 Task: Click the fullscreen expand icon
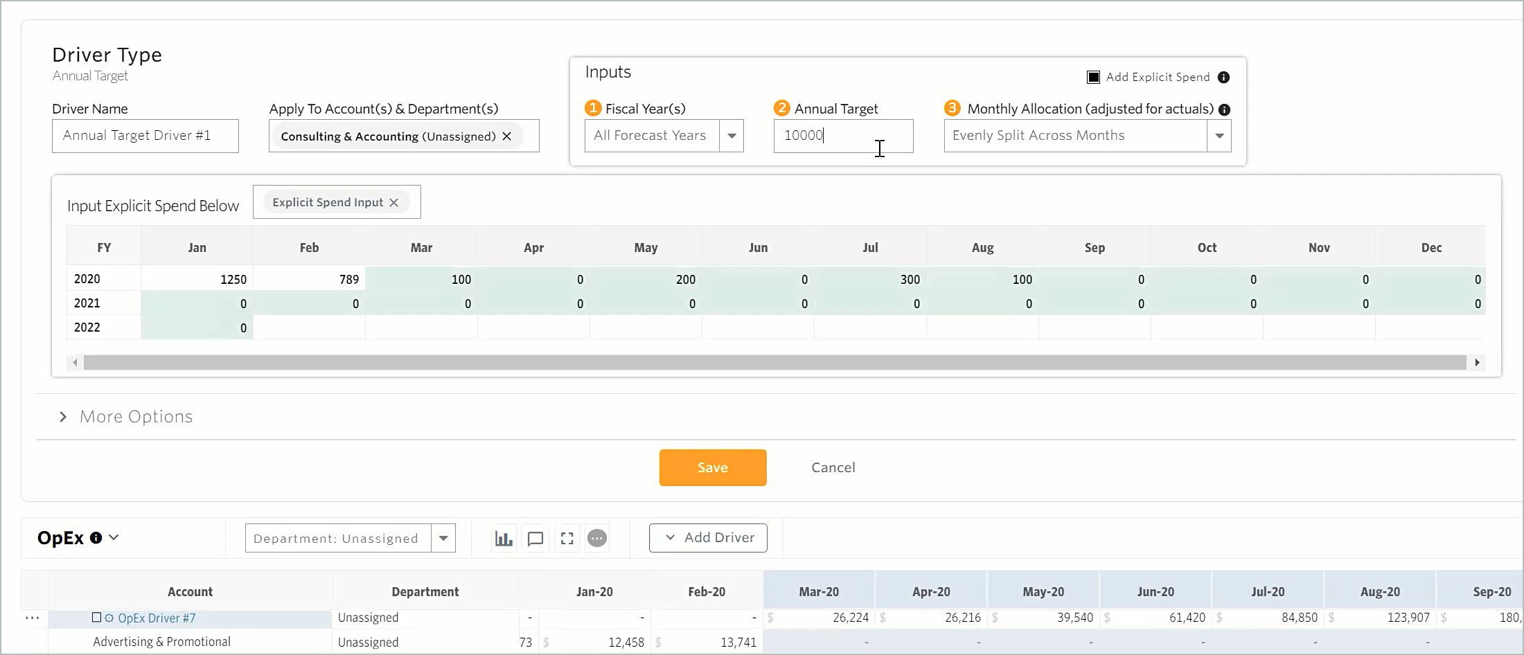pos(567,539)
